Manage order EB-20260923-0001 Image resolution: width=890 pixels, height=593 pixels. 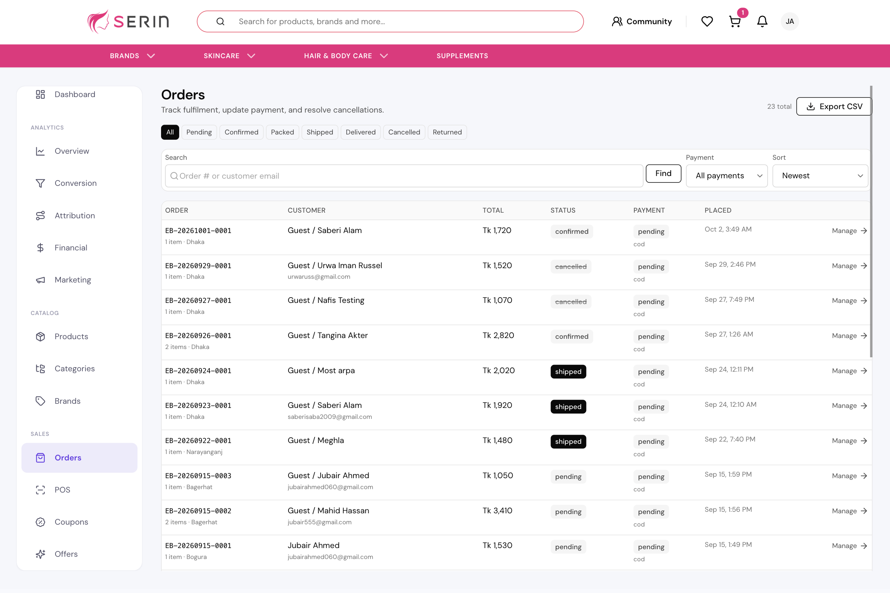click(x=849, y=406)
